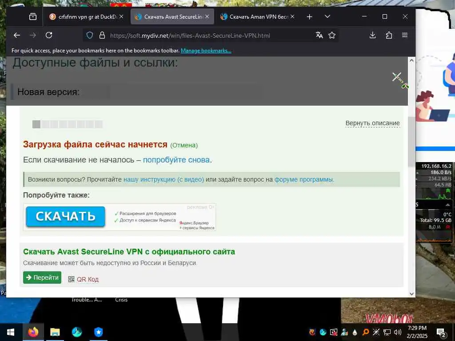Screen dimensions: 455x341
Task: Click the scrollbar up arrow
Action: point(411,60)
